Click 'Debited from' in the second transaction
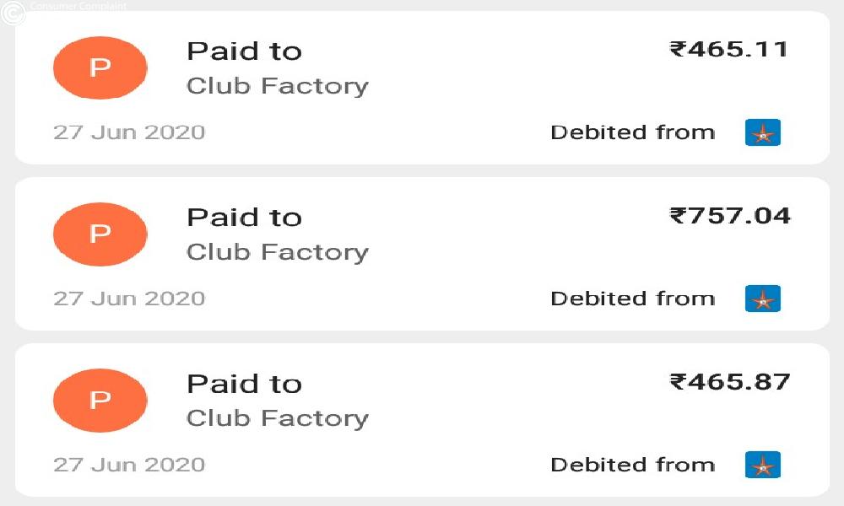Screen dimensions: 844x506 pos(633,299)
